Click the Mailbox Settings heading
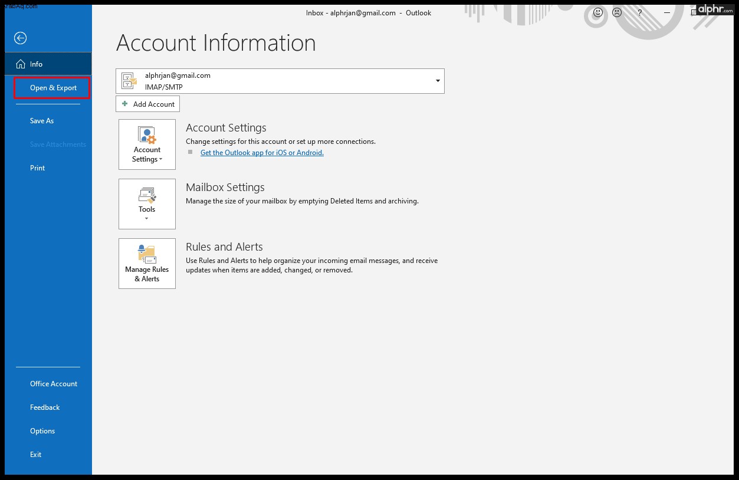This screenshot has width=739, height=480. [x=225, y=188]
